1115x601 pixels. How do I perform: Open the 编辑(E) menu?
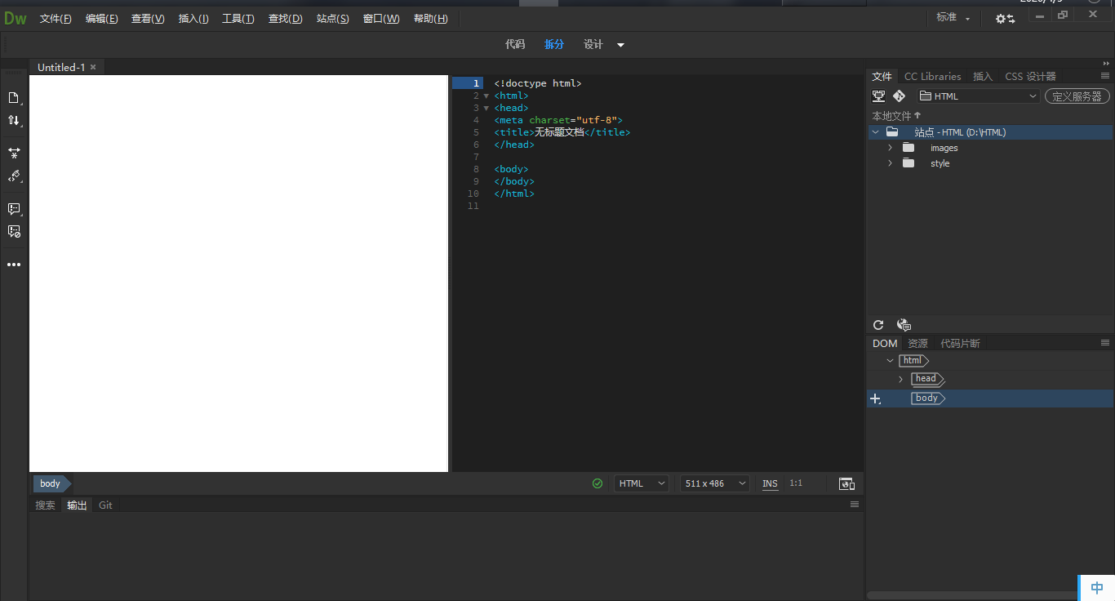pyautogui.click(x=102, y=19)
